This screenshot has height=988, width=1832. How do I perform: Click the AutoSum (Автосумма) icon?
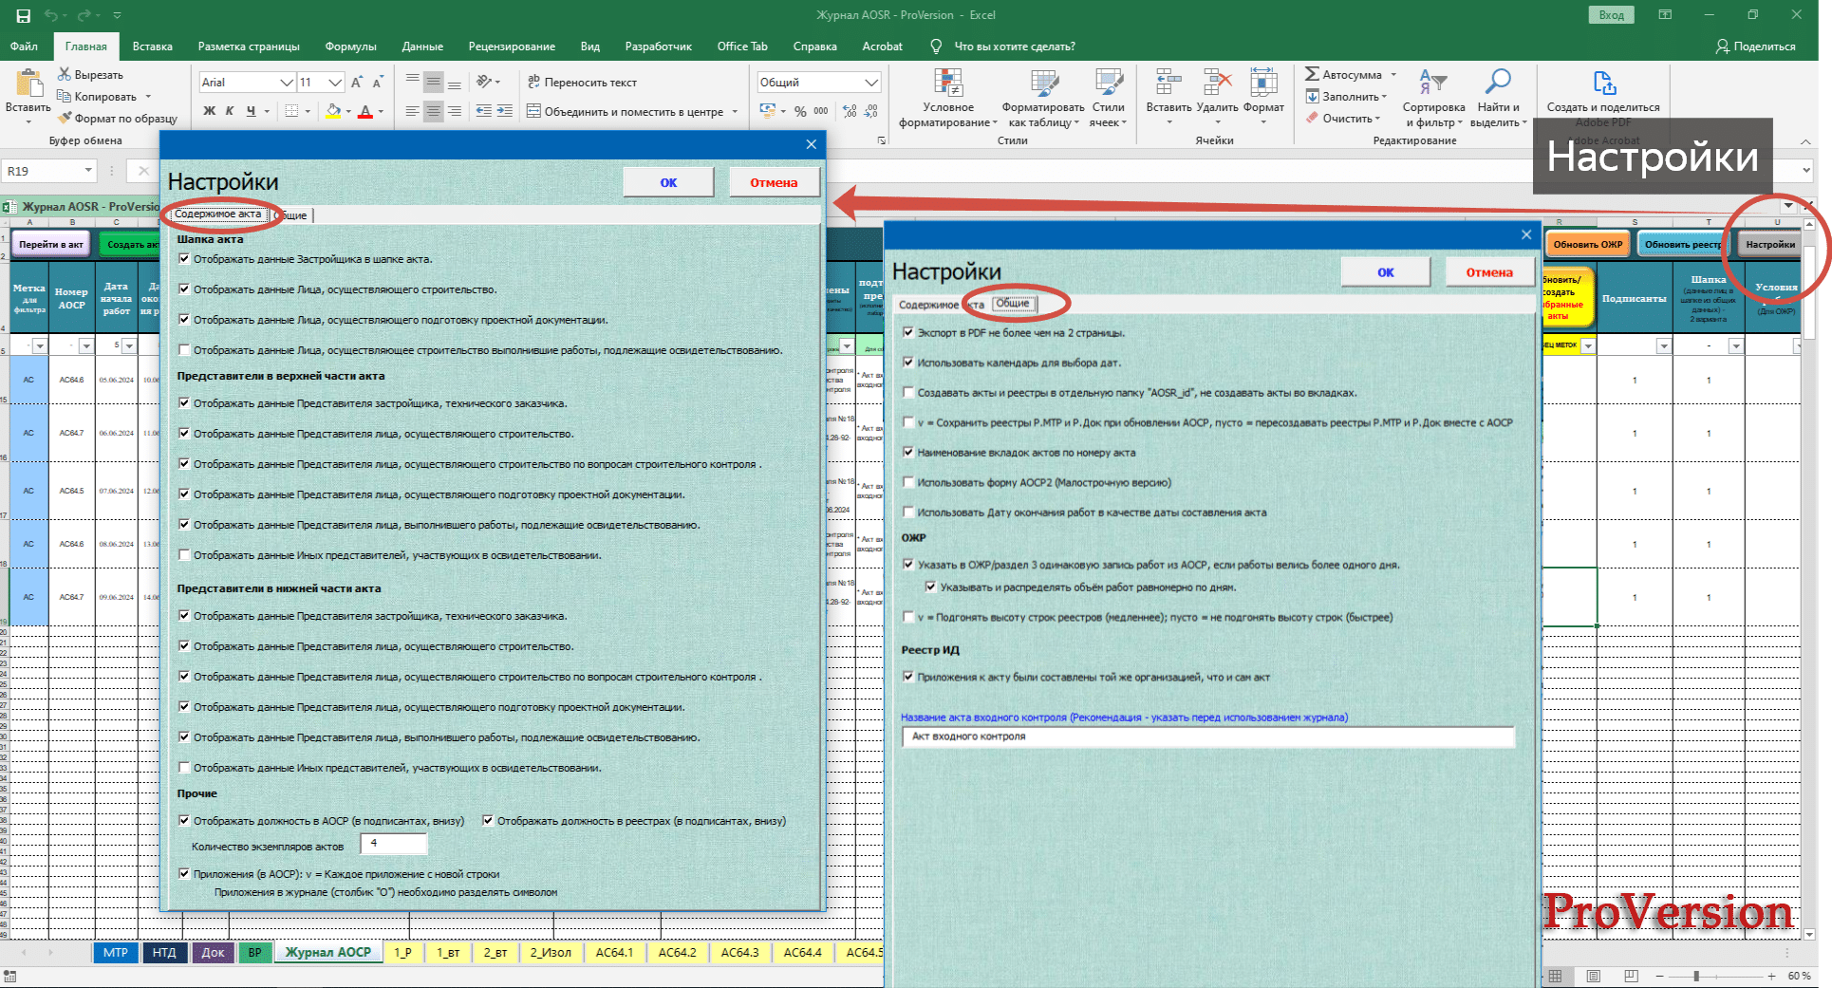click(1313, 74)
